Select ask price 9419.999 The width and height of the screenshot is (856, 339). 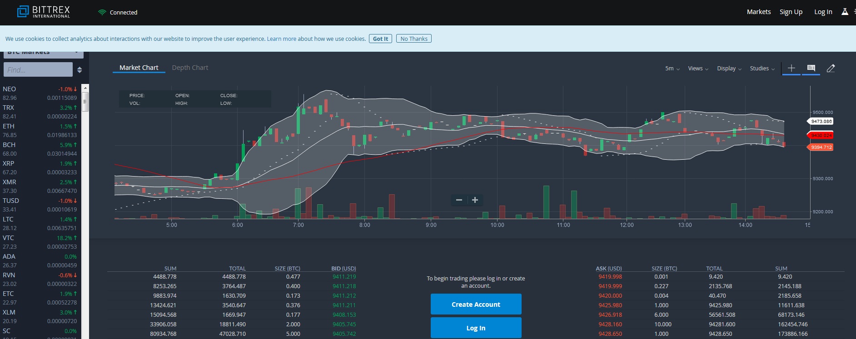pos(610,286)
